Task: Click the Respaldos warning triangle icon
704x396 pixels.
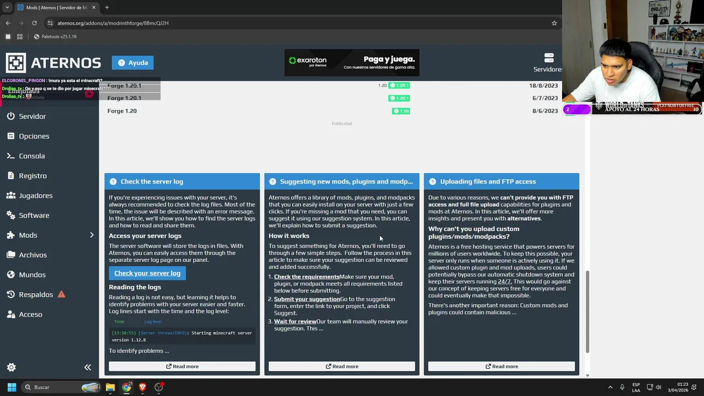Action: 62,294
